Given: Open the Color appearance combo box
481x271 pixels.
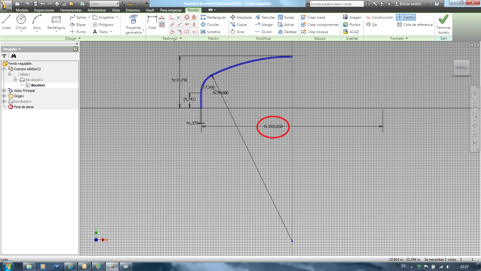Looking at the screenshot, I should click(104, 4).
